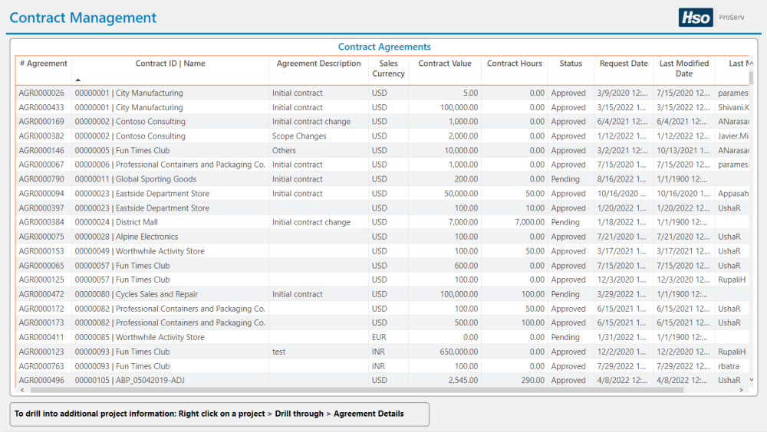Sort by Agreement Description column header

(x=318, y=64)
